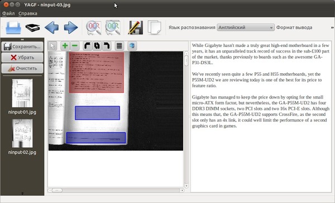Viewport: 335px width, 203px height.
Task: Click the second OCR recognize-all icon
Action: pyautogui.click(x=113, y=27)
